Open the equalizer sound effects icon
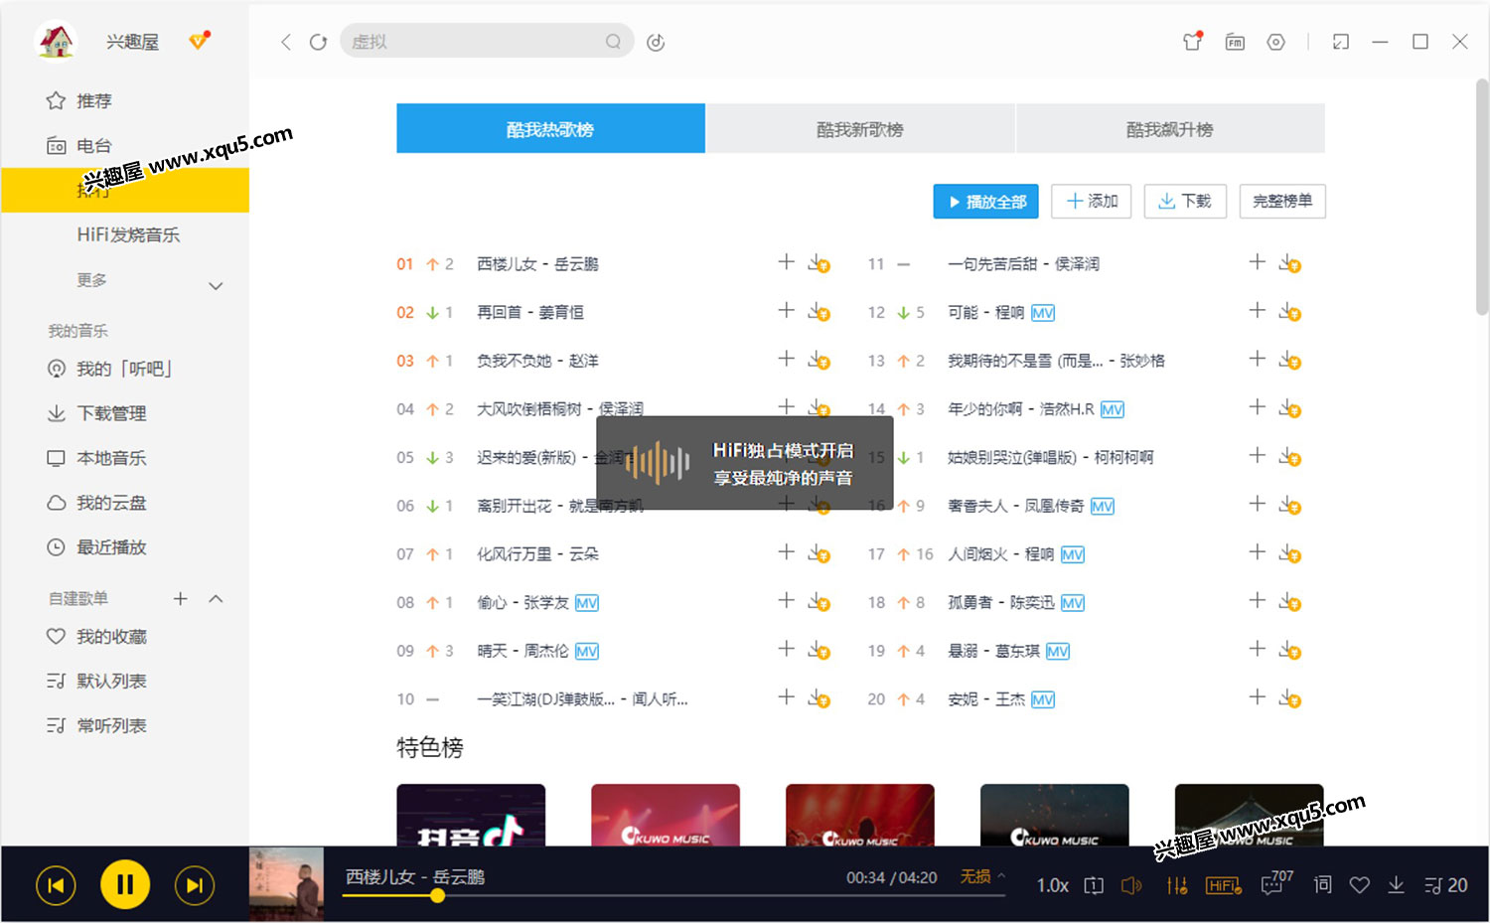 [x=1177, y=885]
